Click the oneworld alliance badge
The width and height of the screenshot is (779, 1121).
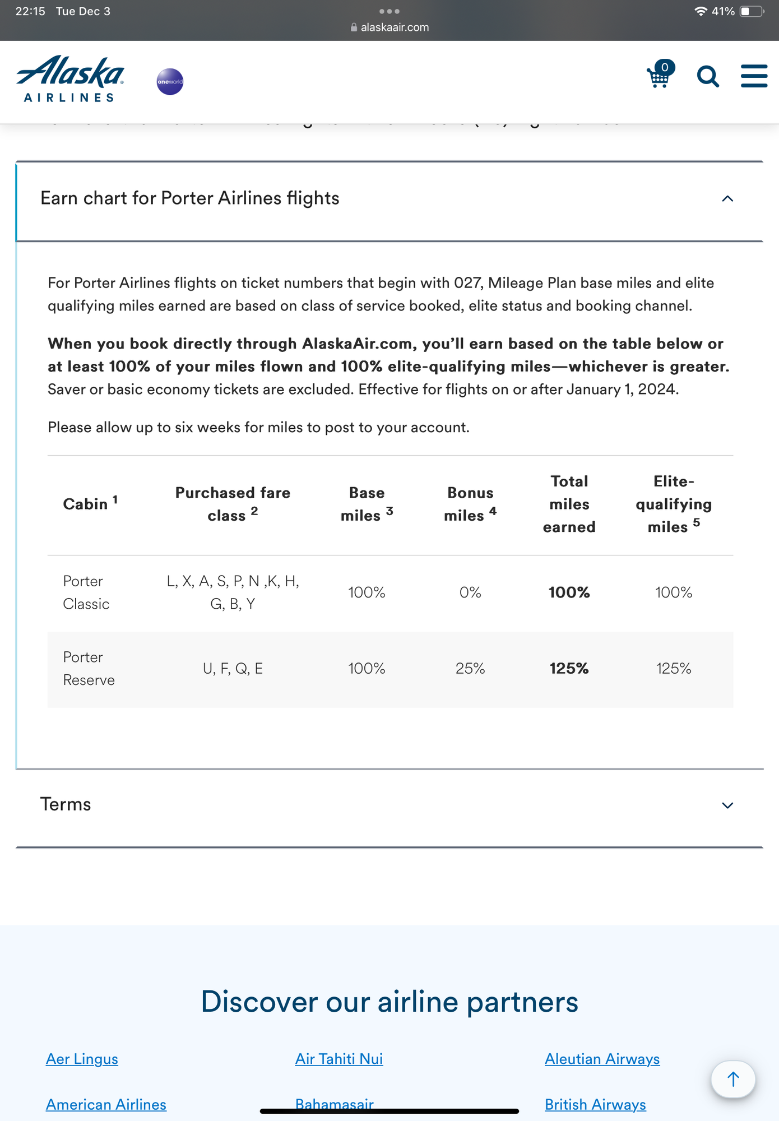170,82
